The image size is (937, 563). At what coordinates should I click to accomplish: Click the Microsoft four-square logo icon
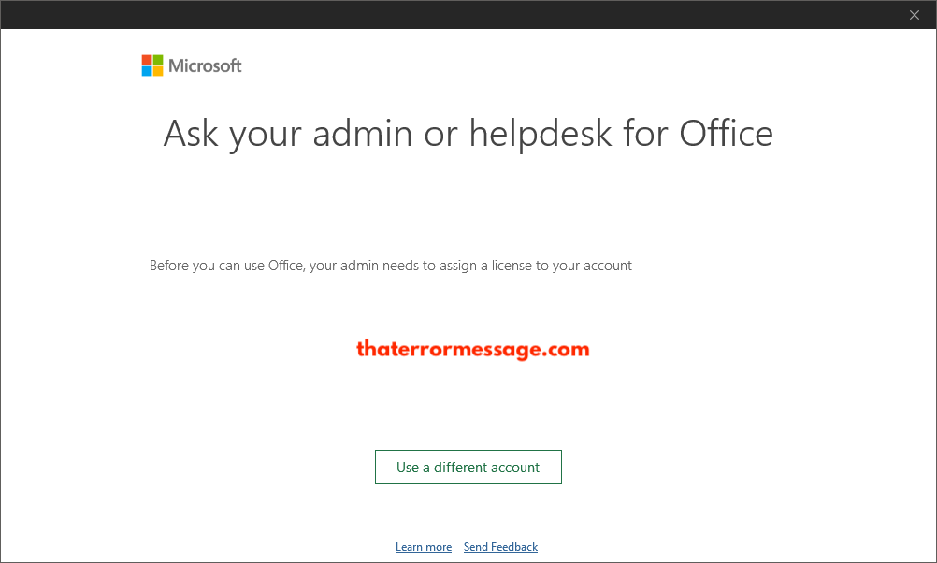(152, 65)
